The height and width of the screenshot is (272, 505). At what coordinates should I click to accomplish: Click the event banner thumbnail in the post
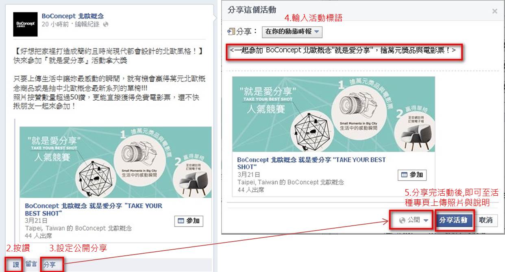point(115,163)
